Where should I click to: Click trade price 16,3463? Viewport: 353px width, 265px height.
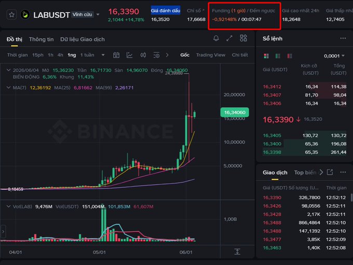272,248
